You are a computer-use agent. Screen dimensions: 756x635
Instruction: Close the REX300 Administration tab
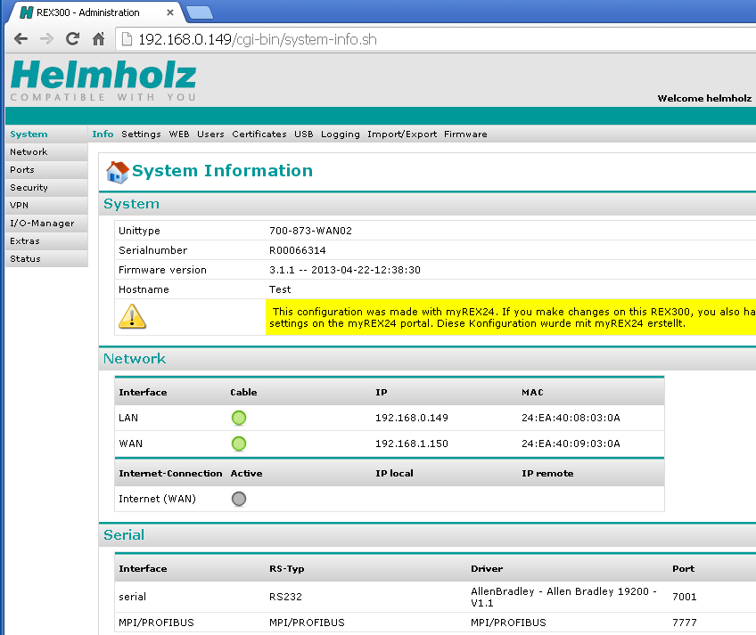169,12
